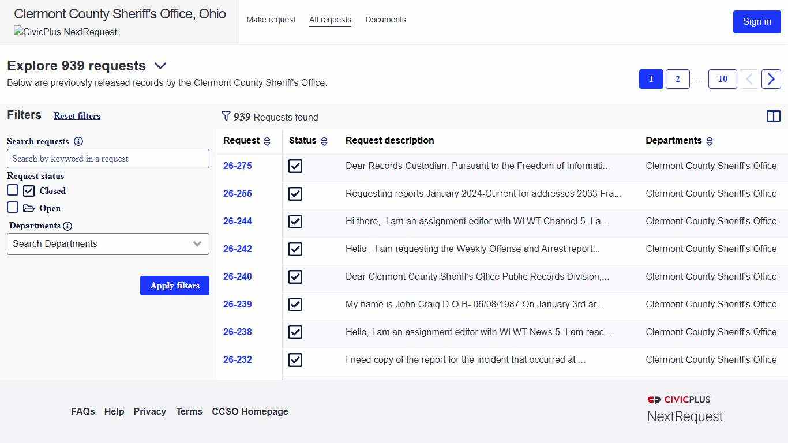The width and height of the screenshot is (788, 443).
Task: Select the Make request menu item
Action: pos(271,20)
